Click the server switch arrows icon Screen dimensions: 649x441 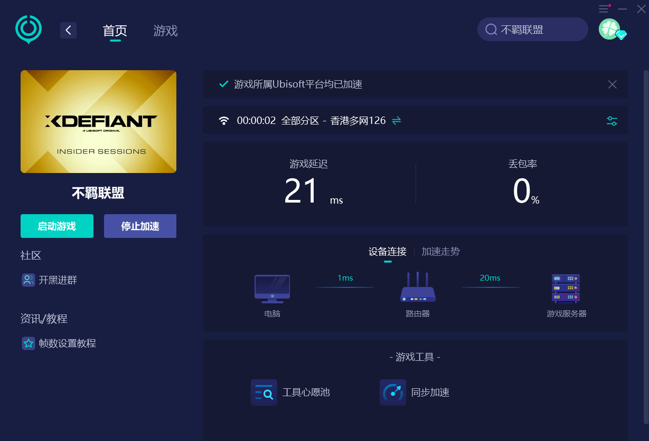point(397,120)
